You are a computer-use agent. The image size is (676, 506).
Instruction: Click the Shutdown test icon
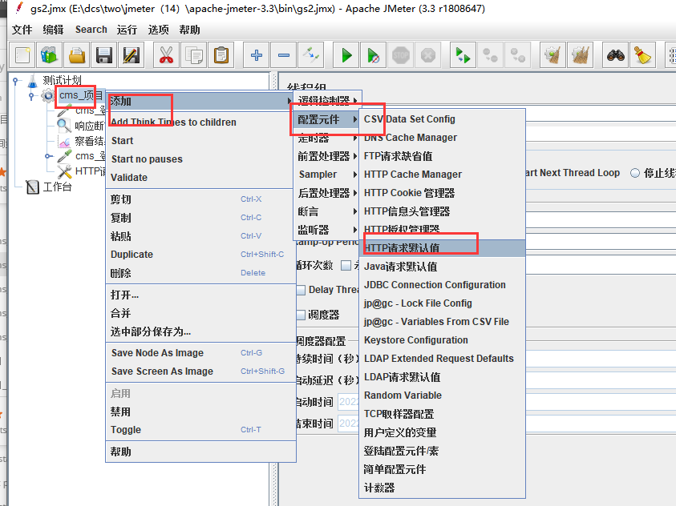[427, 55]
